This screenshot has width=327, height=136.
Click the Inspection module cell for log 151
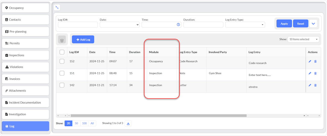click(156, 73)
